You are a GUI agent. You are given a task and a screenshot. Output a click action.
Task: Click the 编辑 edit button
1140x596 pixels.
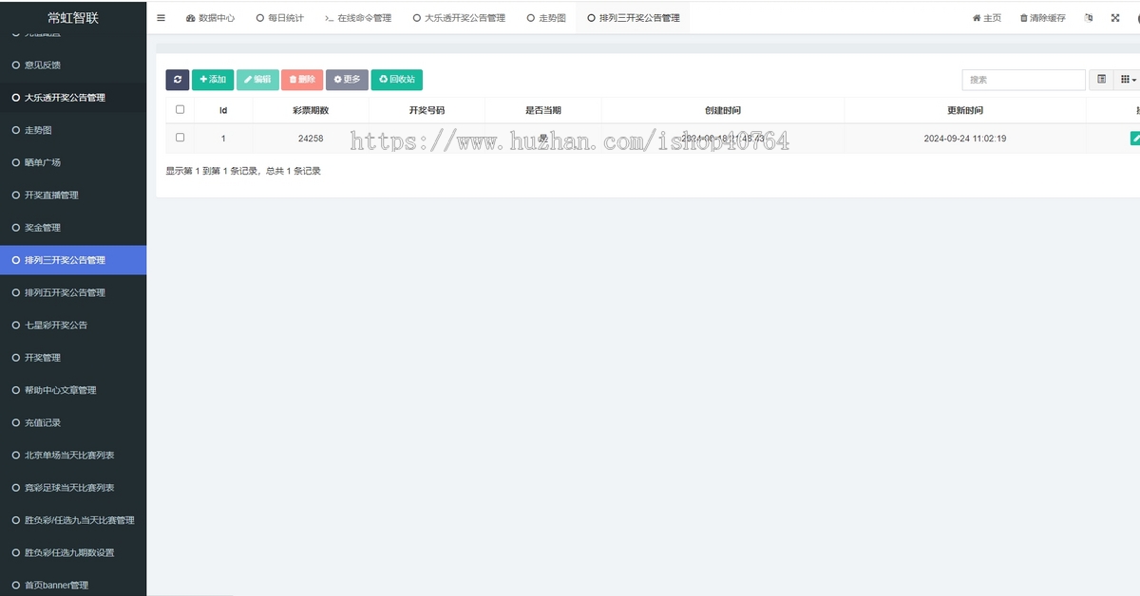[x=257, y=80]
